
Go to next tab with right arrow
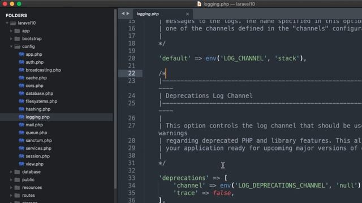pos(128,14)
